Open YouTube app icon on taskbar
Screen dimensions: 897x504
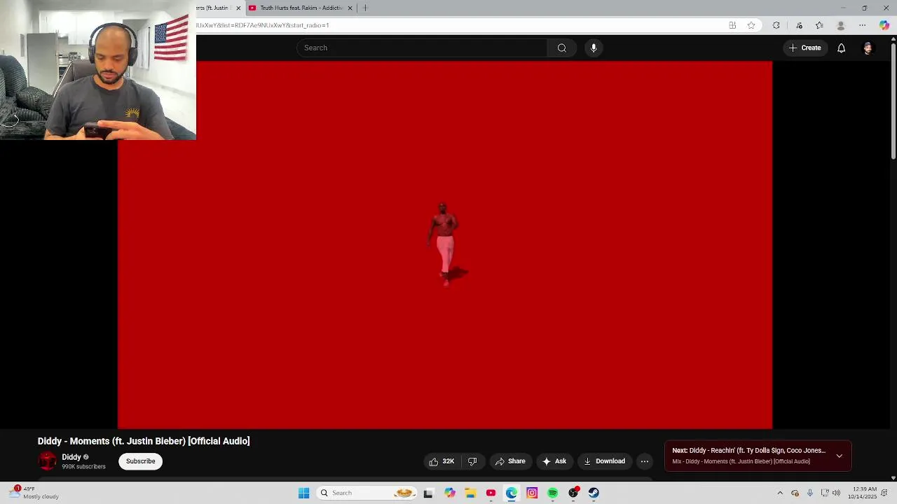pos(491,493)
